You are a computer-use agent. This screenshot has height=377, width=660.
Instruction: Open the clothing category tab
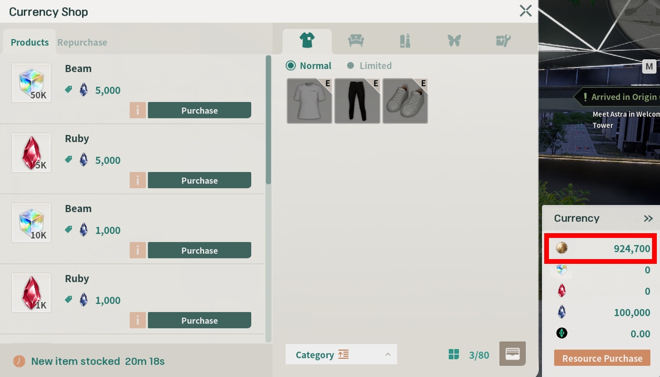(x=307, y=41)
